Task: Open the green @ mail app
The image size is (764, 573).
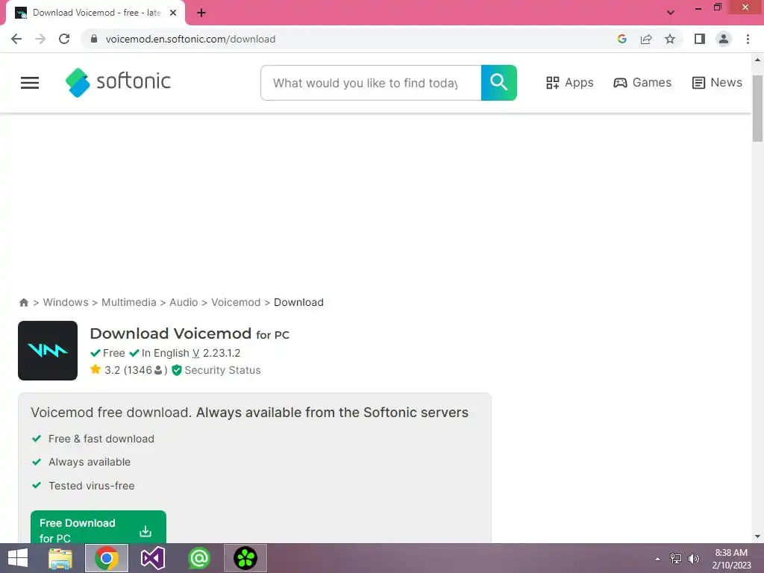Action: click(198, 558)
